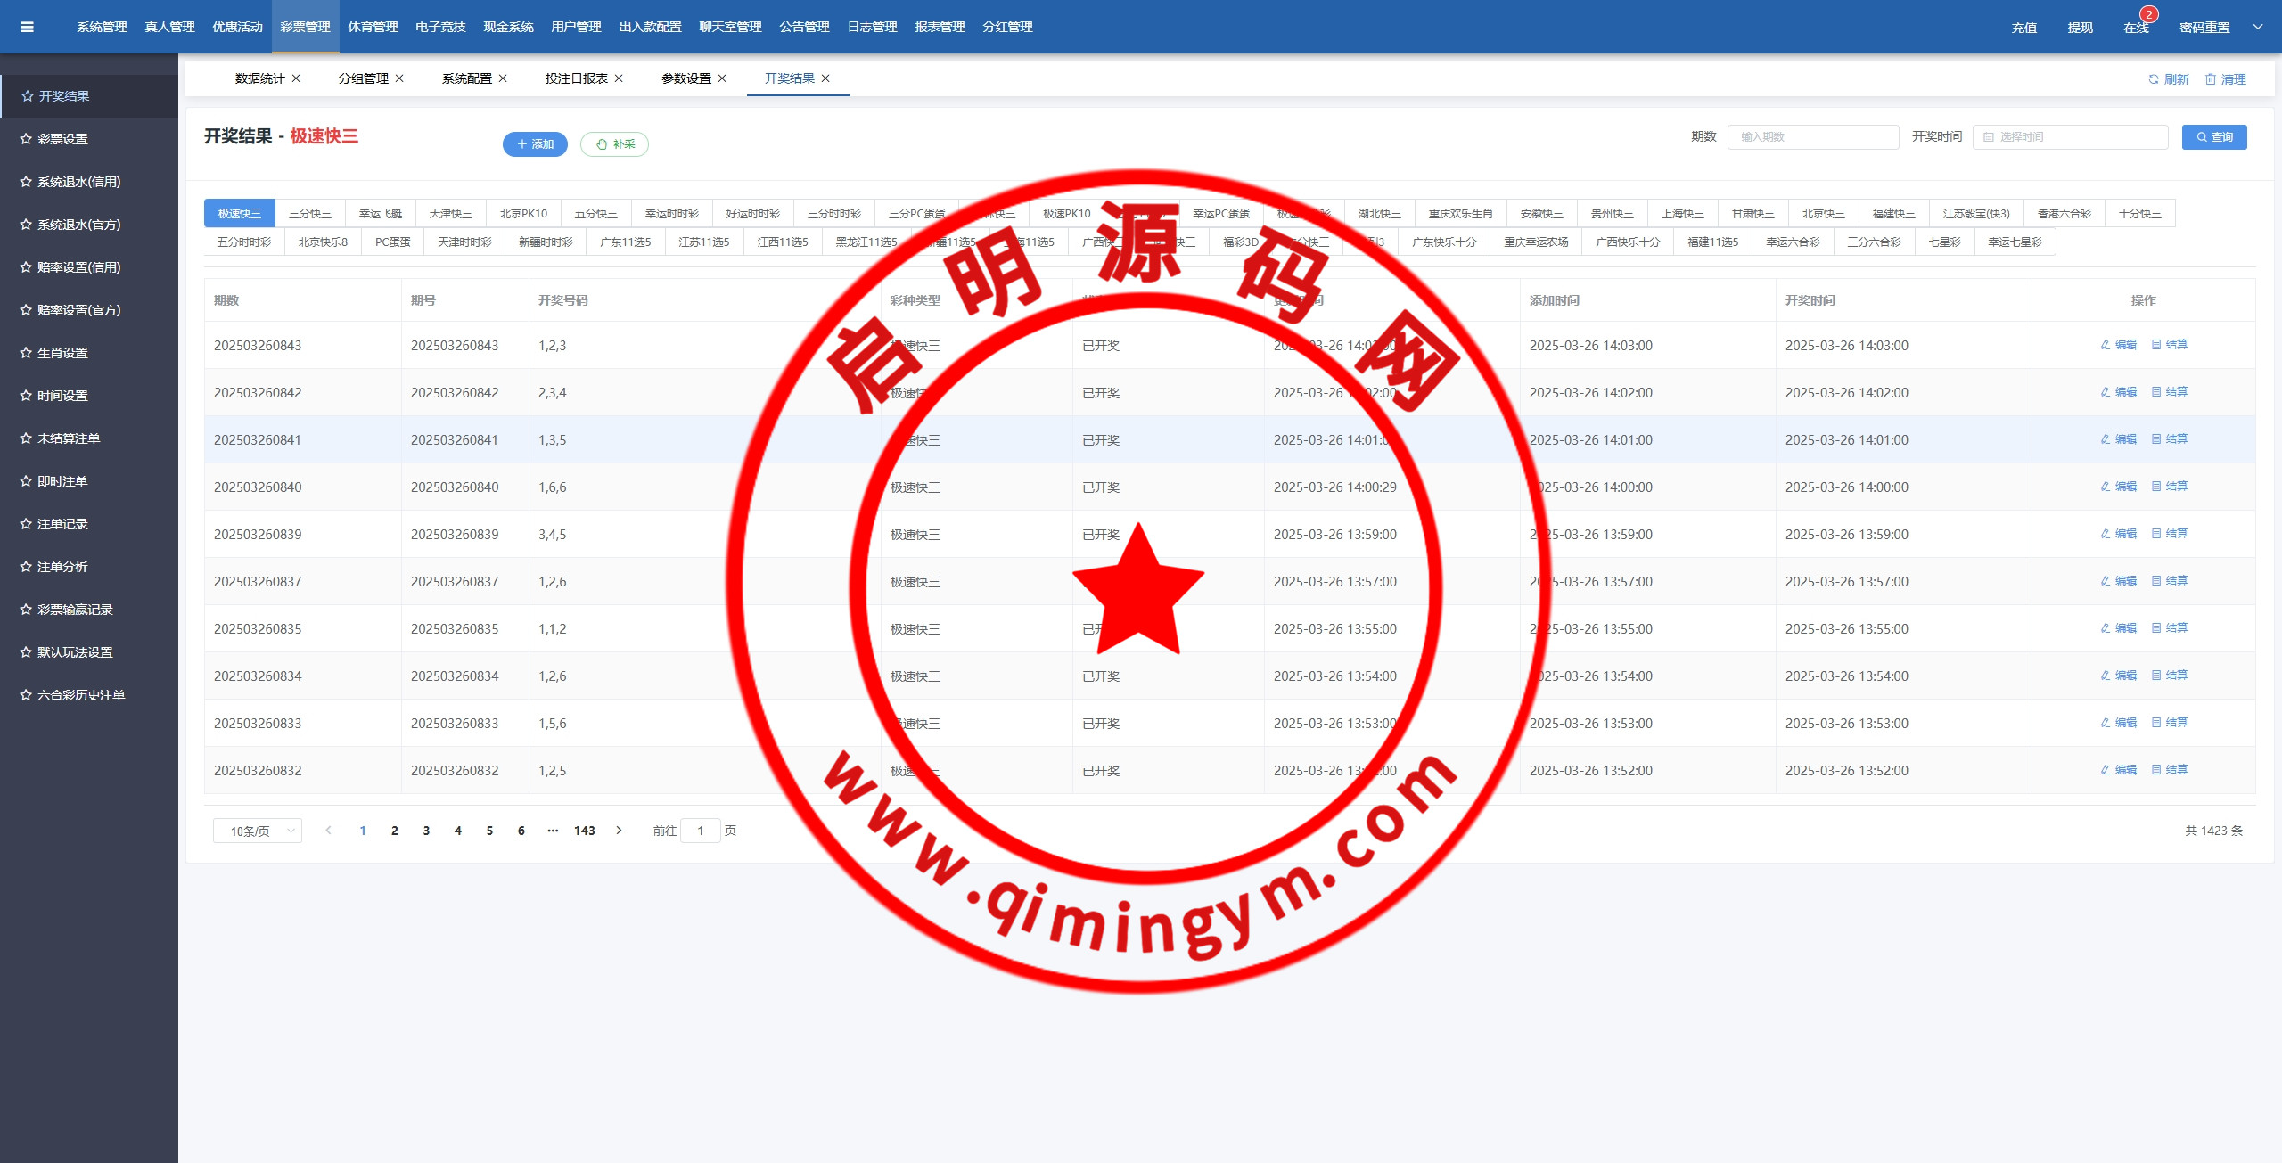Close the 数据统计 tab with its X
The image size is (2282, 1163).
pyautogui.click(x=296, y=78)
